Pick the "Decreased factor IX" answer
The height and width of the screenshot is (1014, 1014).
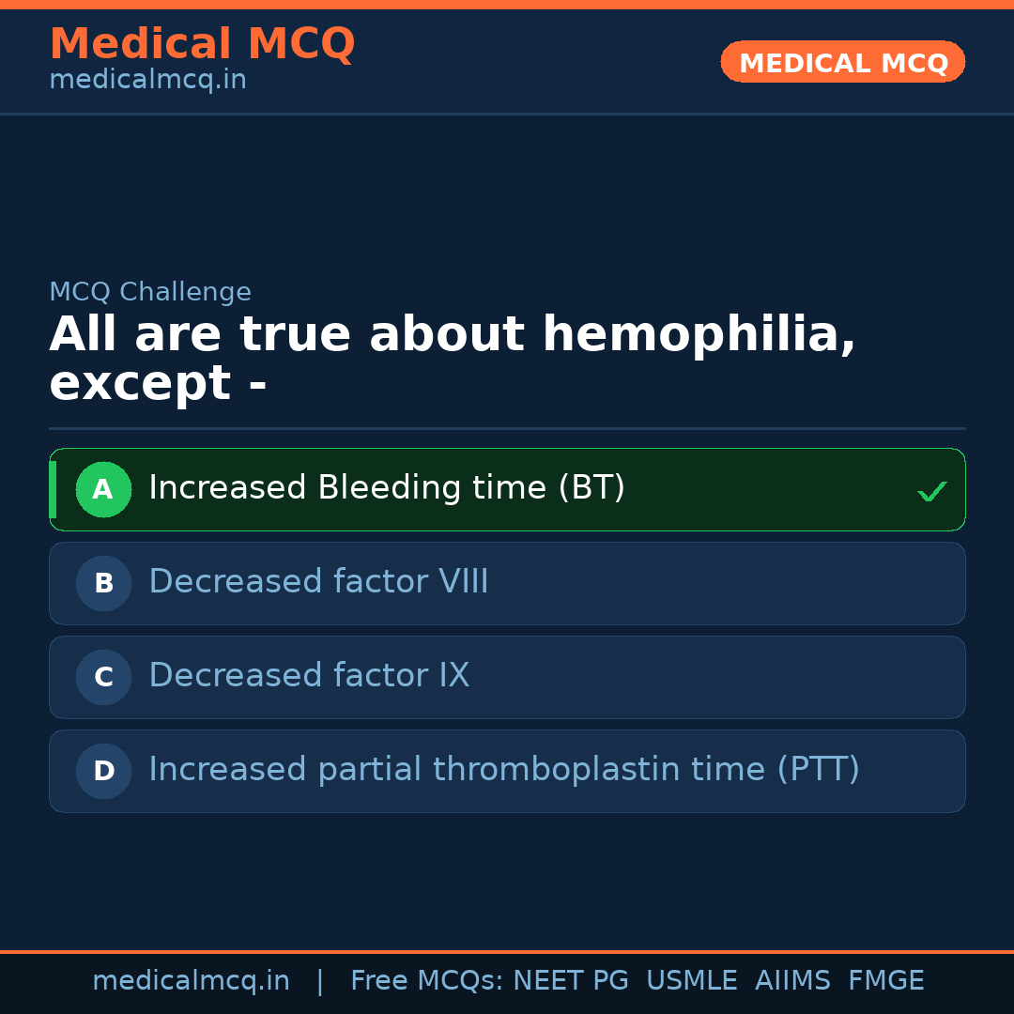pyautogui.click(x=309, y=676)
